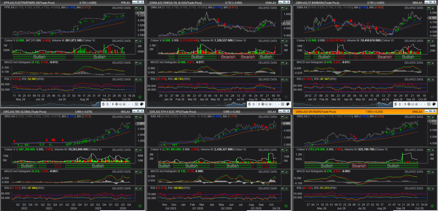Open the colour palette in OMA.AX toolbar
Viewport: 438px width, 211px height.
pyautogui.click(x=288, y=104)
